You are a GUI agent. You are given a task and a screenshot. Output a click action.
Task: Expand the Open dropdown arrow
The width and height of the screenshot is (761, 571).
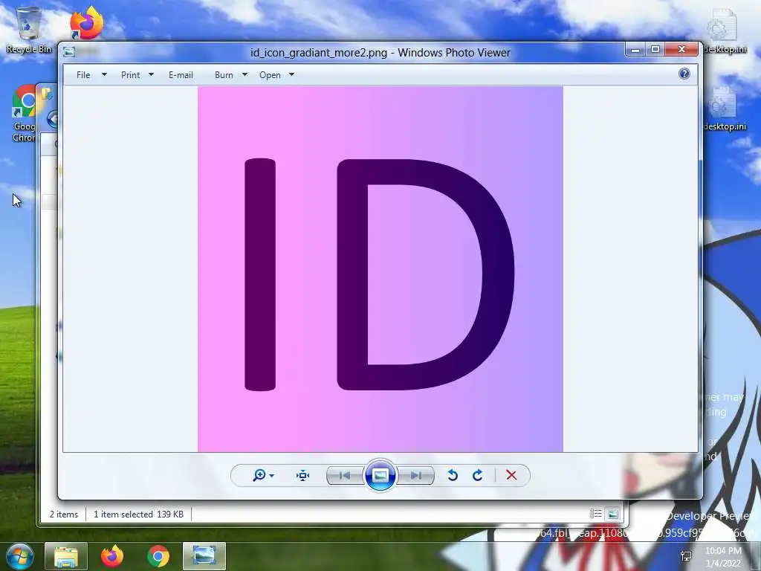coord(291,75)
